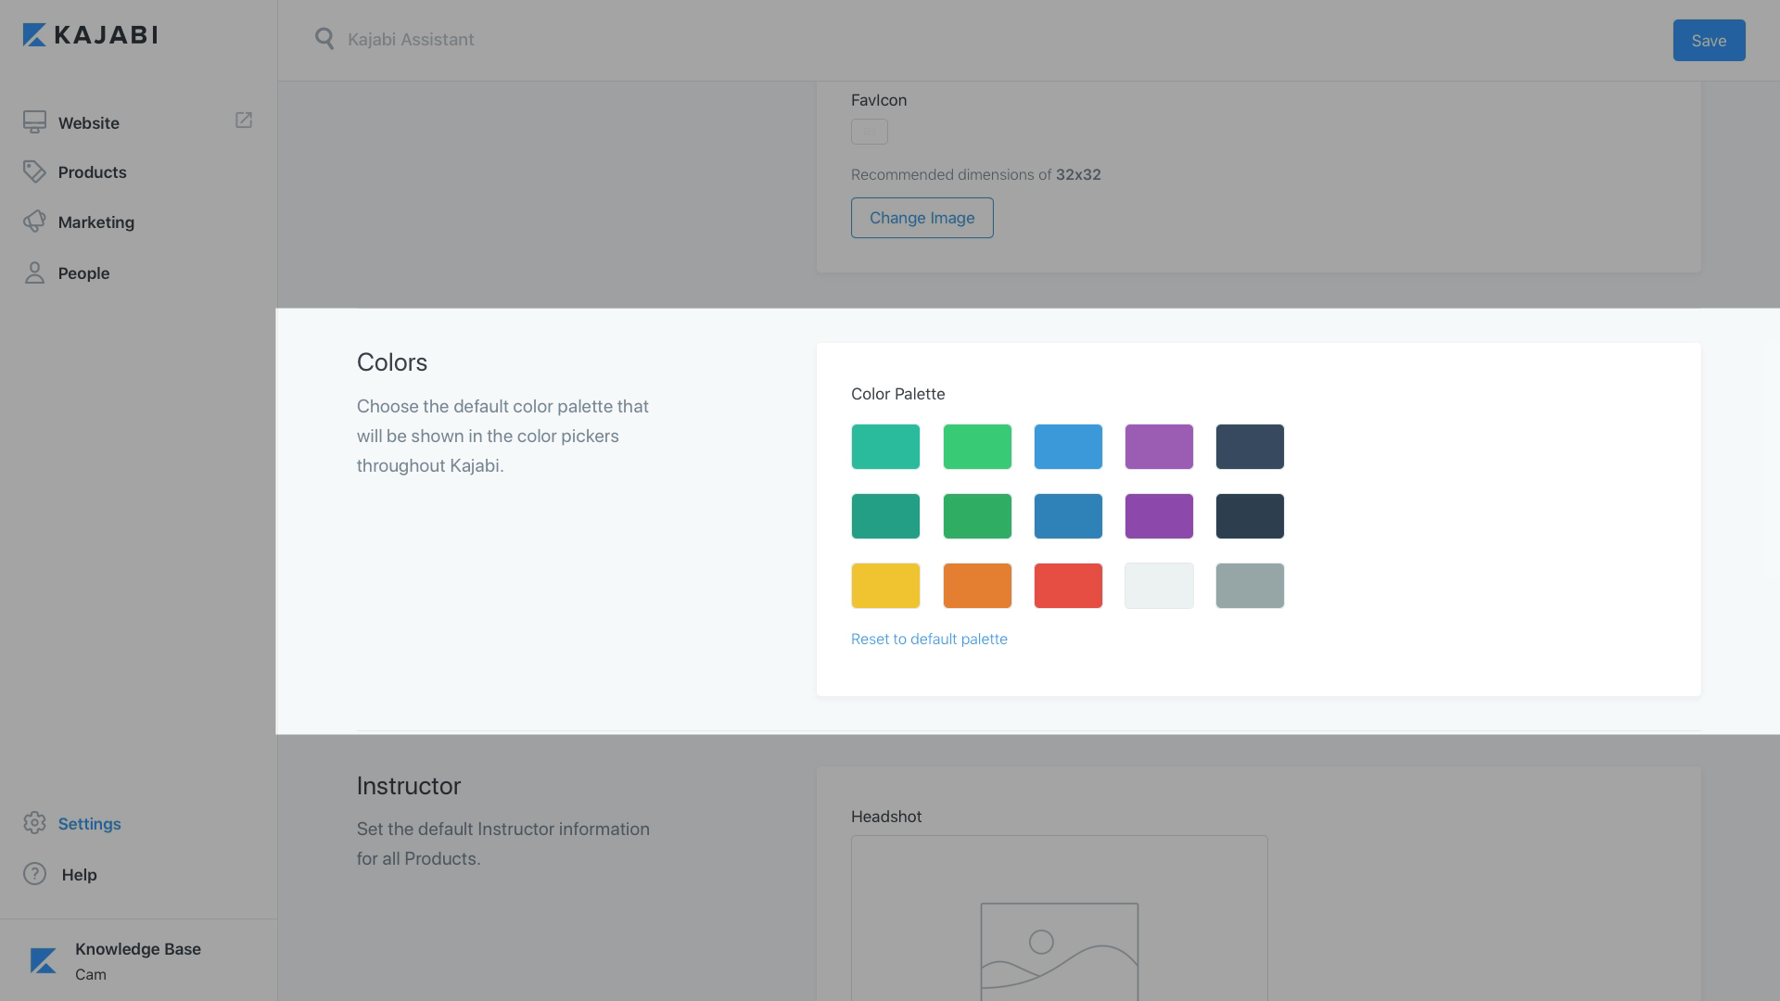Click the Website monitor icon
The height and width of the screenshot is (1001, 1780).
34,122
